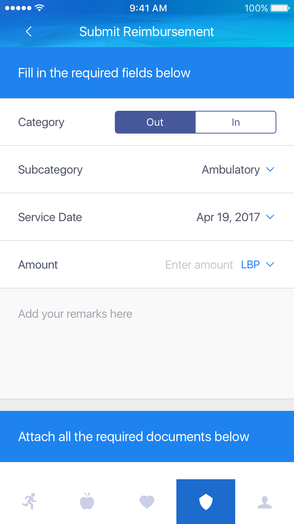
Task: Open the apple nutrition tab icon
Action: coord(87,502)
